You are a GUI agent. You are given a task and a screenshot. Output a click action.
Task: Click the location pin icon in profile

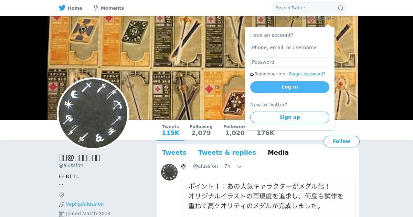(62, 195)
